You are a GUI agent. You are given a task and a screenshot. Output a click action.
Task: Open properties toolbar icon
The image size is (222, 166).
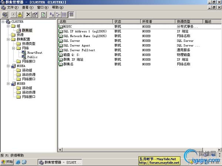[35, 14]
